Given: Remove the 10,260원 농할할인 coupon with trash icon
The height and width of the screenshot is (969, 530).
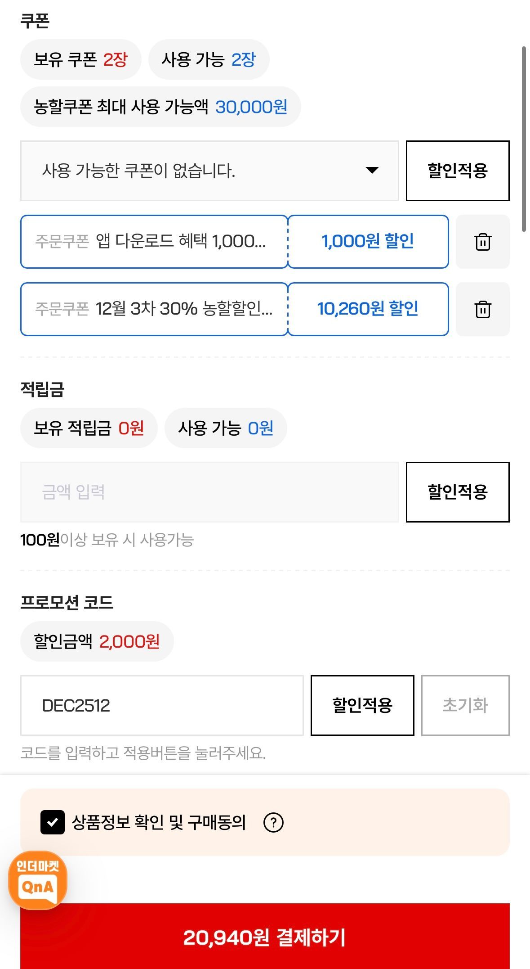Looking at the screenshot, I should 482,309.
